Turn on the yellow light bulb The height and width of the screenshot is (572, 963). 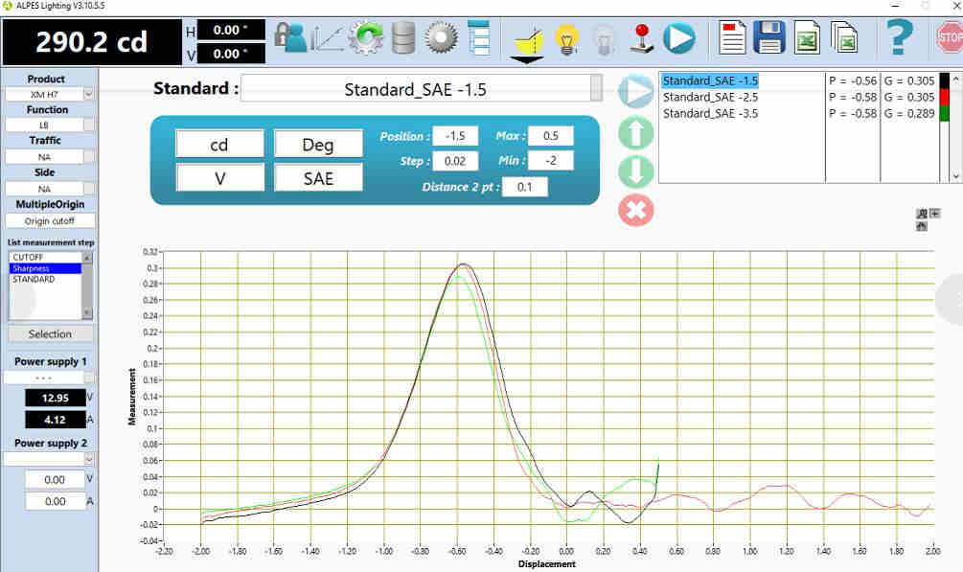(567, 39)
